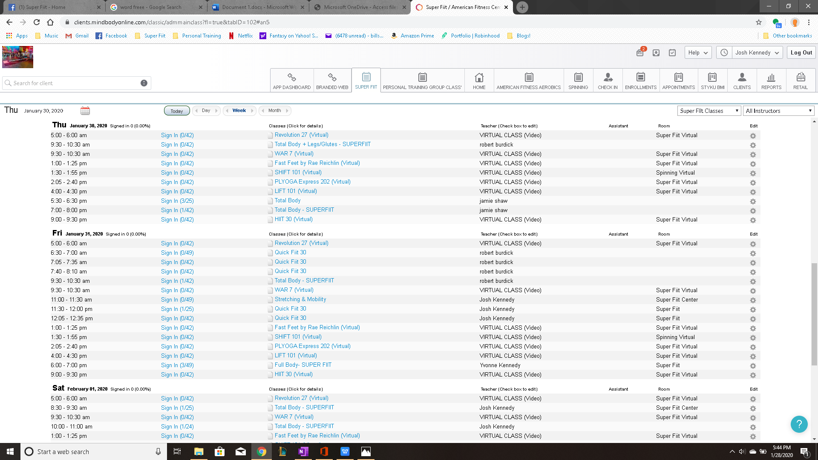This screenshot has height=460, width=818.
Task: Go to next week with Week right arrow
Action: pos(252,111)
